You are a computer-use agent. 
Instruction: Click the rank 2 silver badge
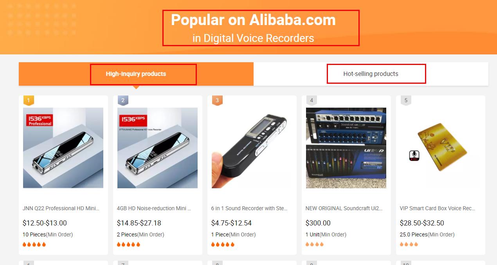pyautogui.click(x=123, y=101)
